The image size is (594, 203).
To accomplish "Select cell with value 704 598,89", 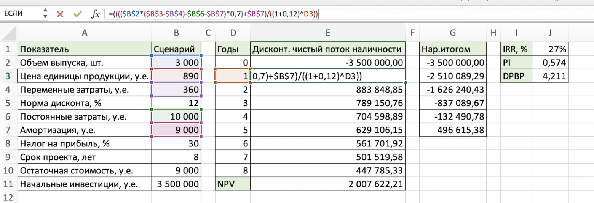I will 327,117.
